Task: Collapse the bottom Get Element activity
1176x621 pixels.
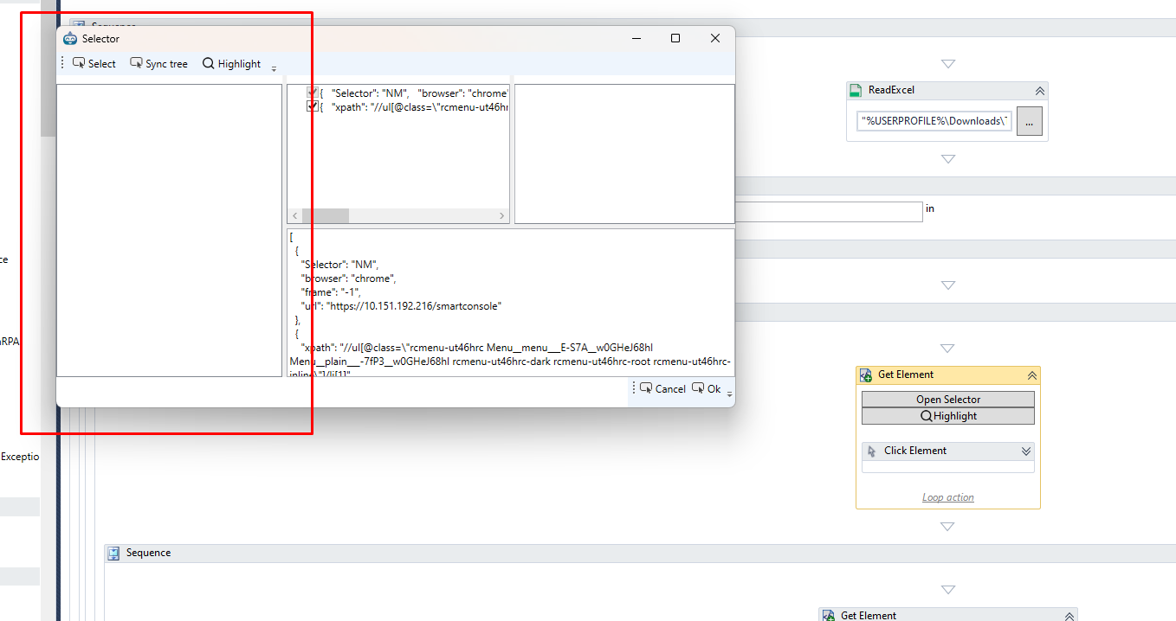Action: (1069, 616)
